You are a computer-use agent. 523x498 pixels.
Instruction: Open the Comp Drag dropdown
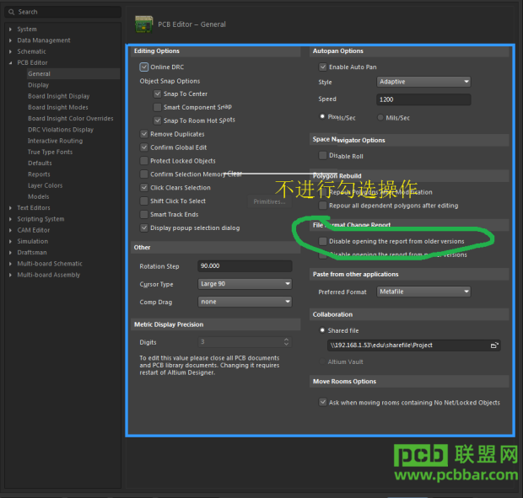click(245, 302)
